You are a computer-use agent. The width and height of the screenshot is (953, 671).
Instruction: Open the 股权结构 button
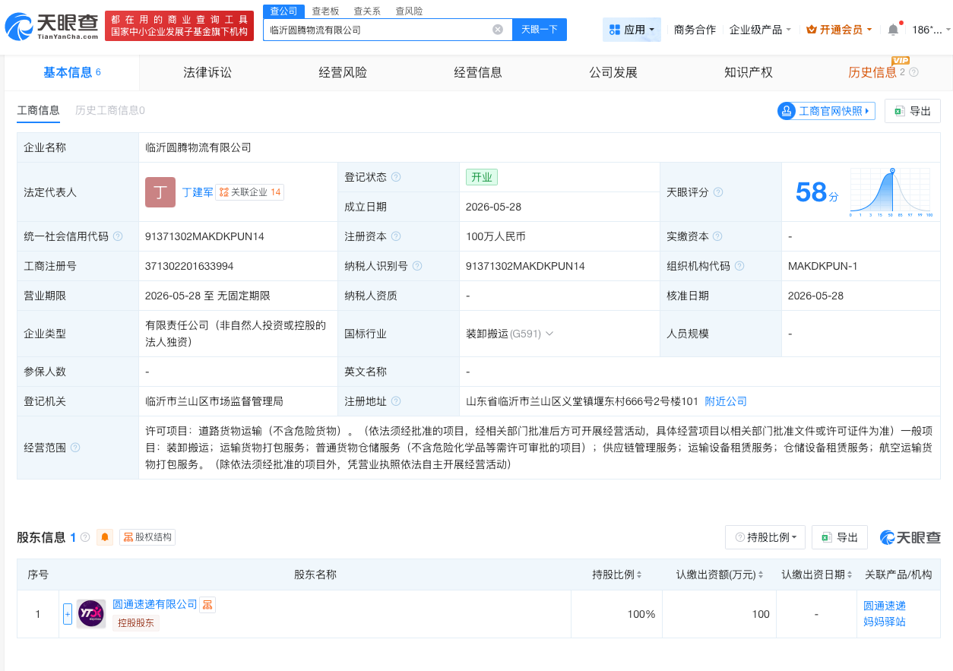[x=147, y=537]
